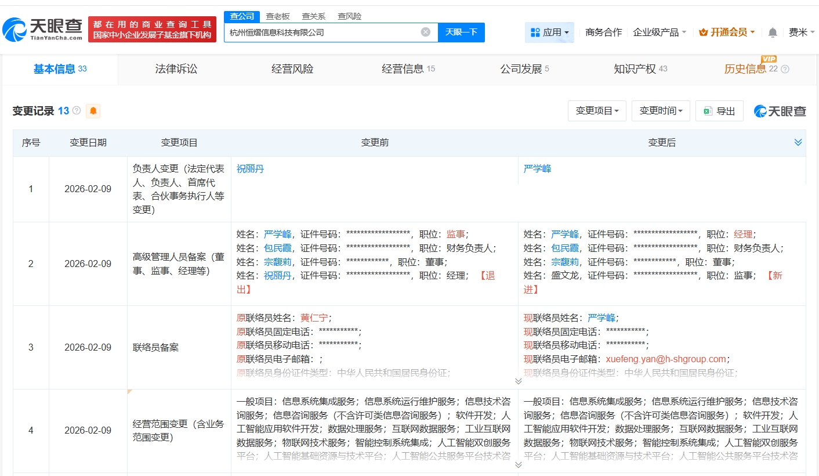Open 祝丽丹 link in row 1
The width and height of the screenshot is (819, 476).
[x=250, y=168]
